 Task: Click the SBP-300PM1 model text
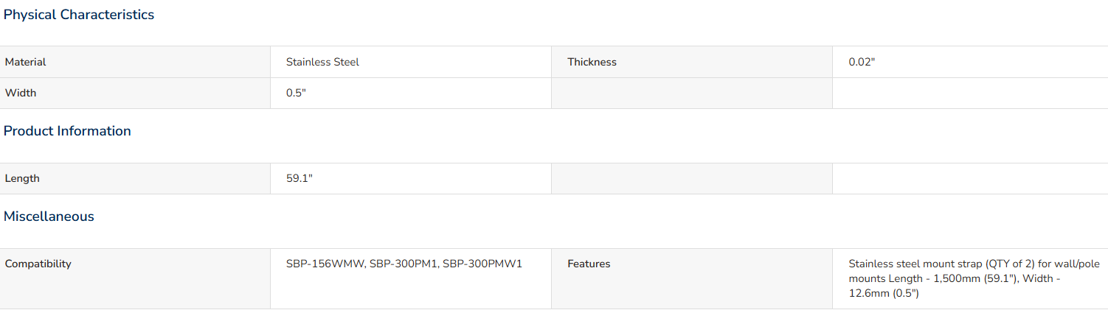click(x=403, y=264)
